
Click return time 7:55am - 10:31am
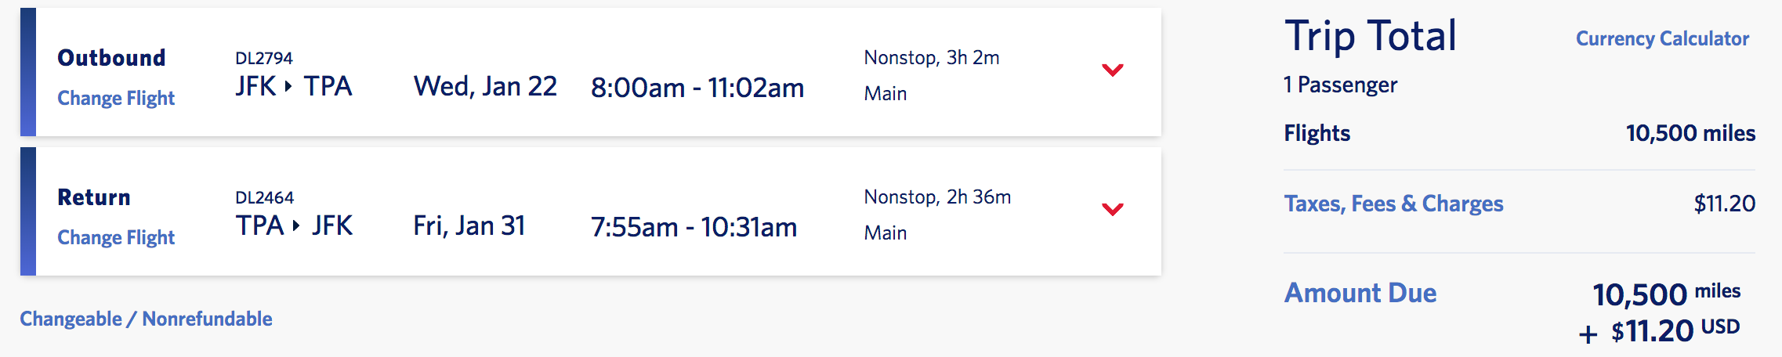[694, 228]
